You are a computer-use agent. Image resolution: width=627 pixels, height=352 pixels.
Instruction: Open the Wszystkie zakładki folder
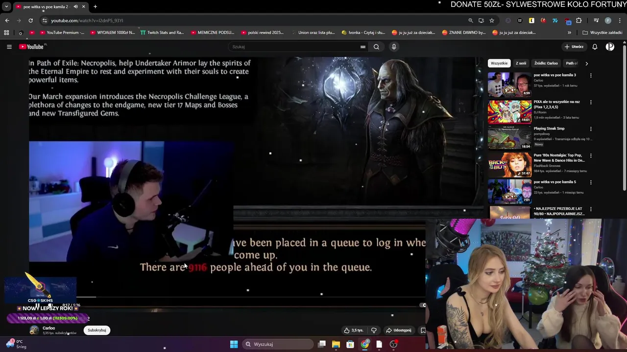click(603, 33)
